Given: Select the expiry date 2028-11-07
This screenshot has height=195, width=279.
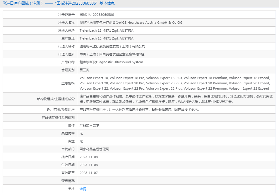Looking at the screenshot, I should coord(89,173).
